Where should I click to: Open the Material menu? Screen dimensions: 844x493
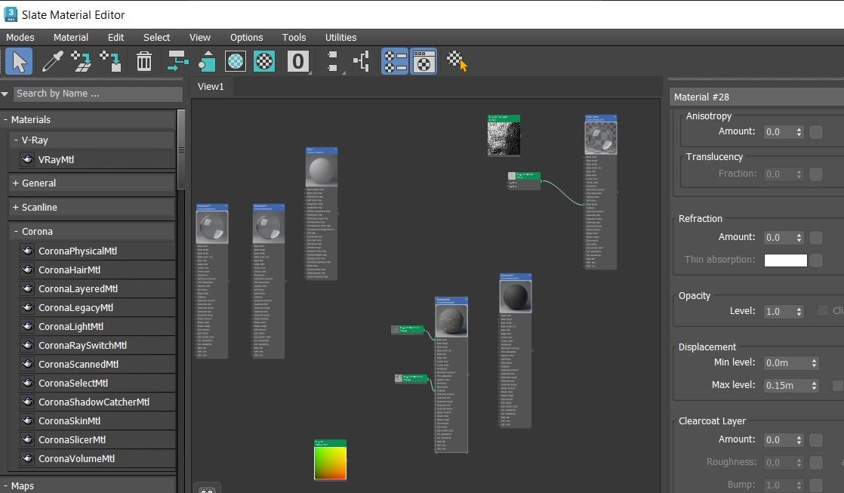(70, 37)
